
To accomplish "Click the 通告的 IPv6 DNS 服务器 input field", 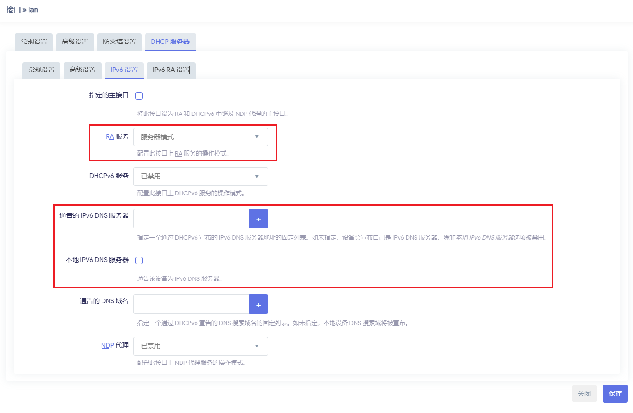I will (x=191, y=218).
